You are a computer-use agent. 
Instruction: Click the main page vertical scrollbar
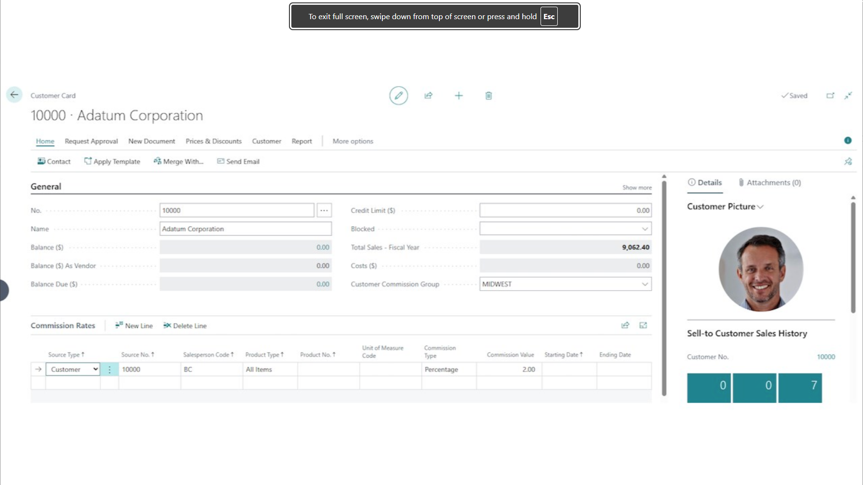click(664, 287)
